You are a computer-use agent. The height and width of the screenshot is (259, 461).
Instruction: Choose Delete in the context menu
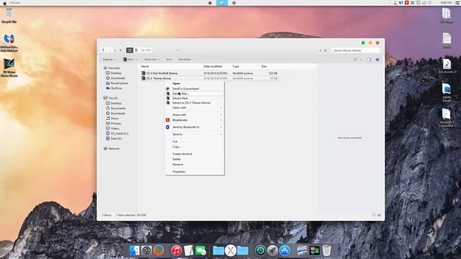194,159
